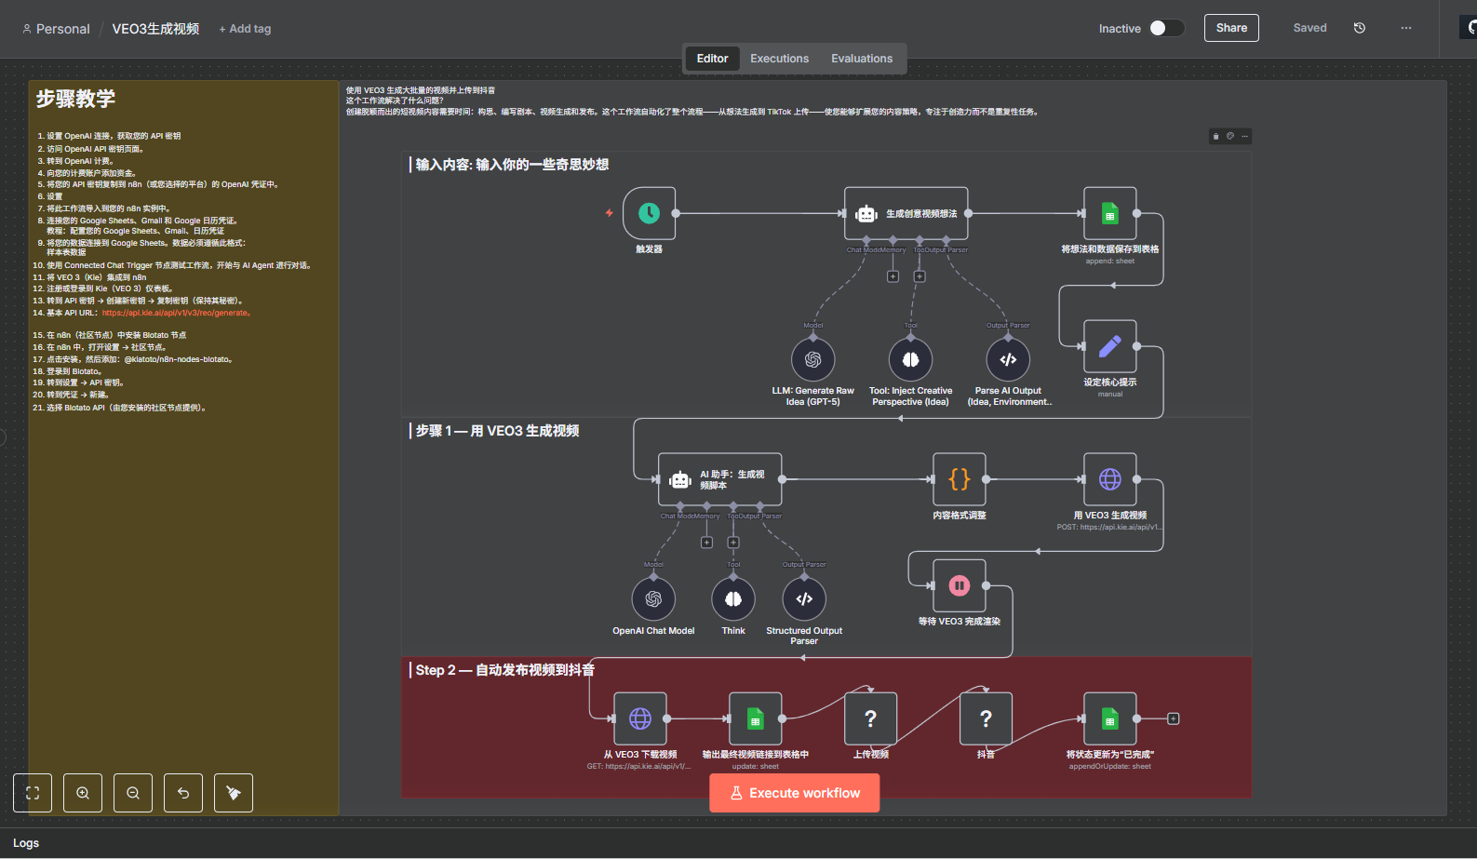Click the orange curly-braces code node
The width and height of the screenshot is (1477, 859).
tap(959, 479)
